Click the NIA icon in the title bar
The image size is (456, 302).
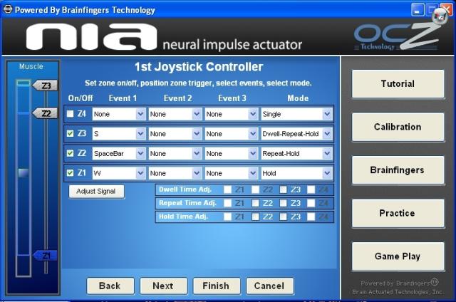click(x=8, y=9)
